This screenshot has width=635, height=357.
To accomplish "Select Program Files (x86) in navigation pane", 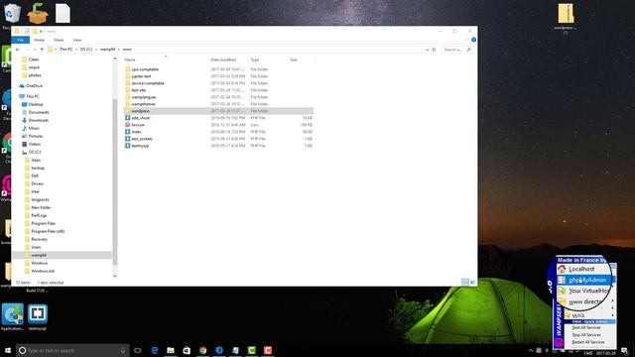I will pos(48,231).
